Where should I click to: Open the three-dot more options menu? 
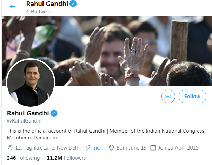(168, 97)
